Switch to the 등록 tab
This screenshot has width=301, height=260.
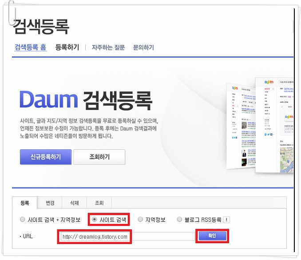pos(25,203)
